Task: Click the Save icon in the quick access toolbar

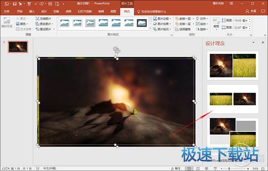Action: (x=15, y=4)
